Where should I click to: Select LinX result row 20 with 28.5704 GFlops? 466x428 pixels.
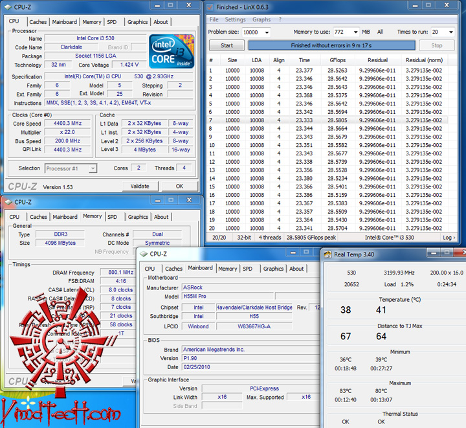pyautogui.click(x=327, y=228)
